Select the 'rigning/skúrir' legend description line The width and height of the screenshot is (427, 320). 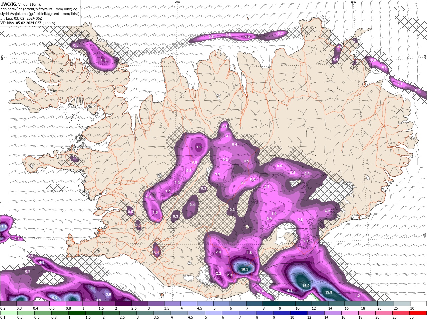(39, 9)
